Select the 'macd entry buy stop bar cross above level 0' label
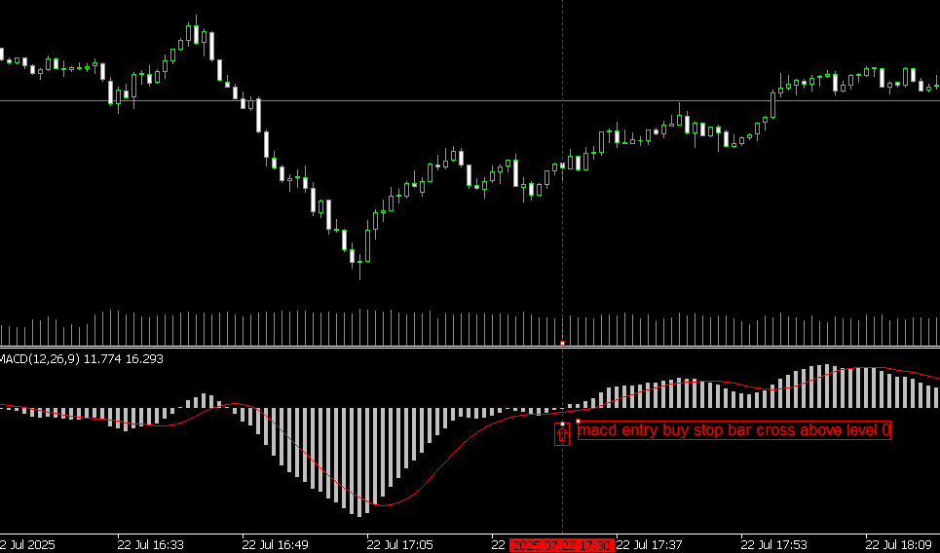This screenshot has height=553, width=940. [x=734, y=430]
